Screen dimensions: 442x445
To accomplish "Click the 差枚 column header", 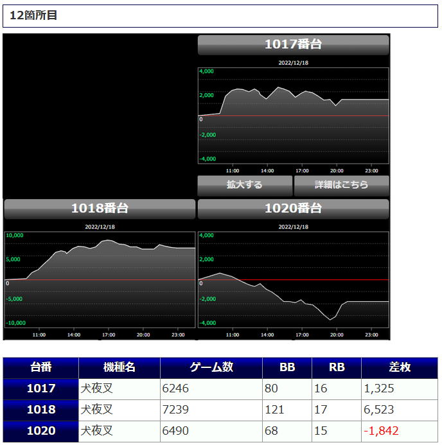I will coord(400,367).
